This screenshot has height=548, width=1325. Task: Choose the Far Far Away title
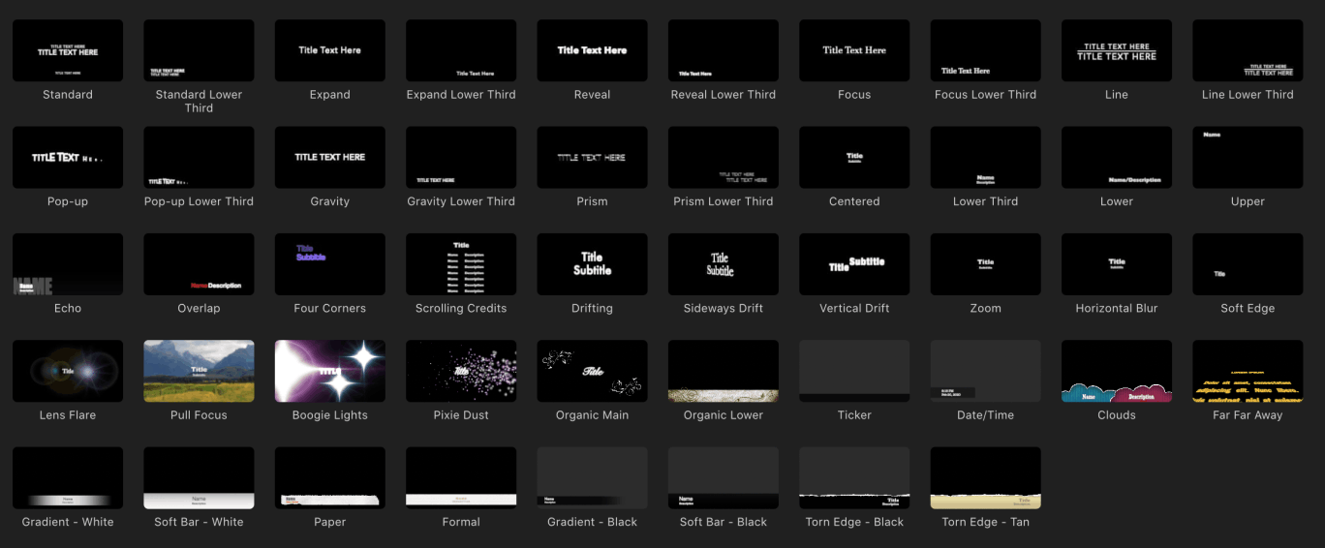tap(1248, 371)
